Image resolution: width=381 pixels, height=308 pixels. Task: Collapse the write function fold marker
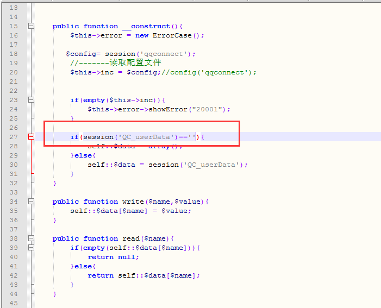pyautogui.click(x=31, y=202)
